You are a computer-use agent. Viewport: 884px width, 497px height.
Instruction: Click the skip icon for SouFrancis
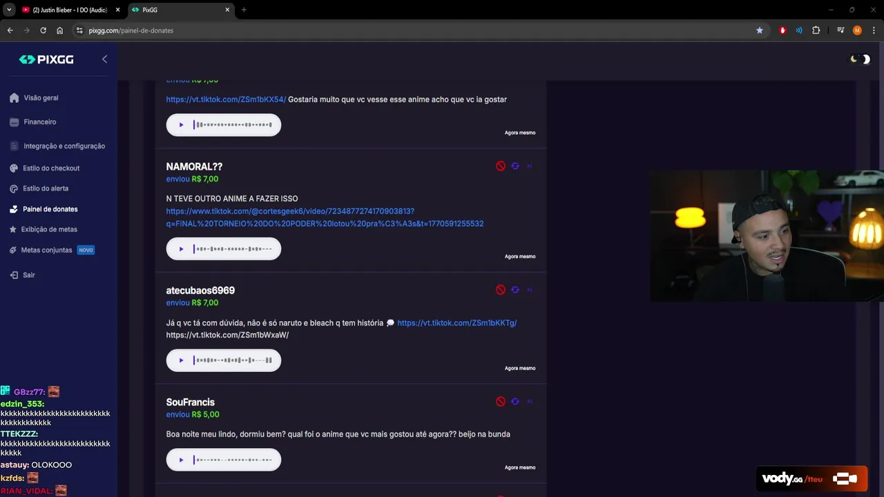[530, 402]
